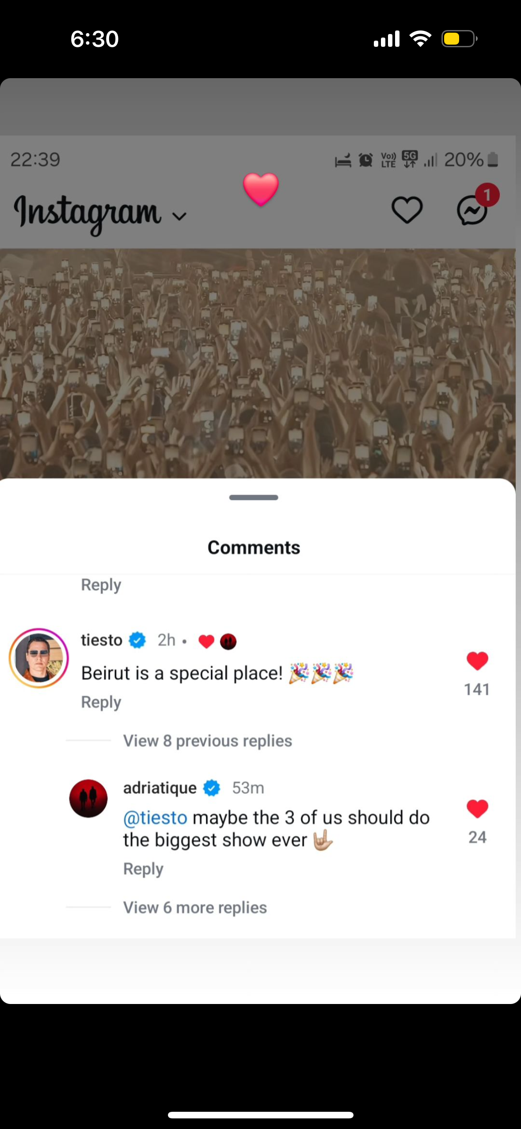Unlike adriatique's comment heart

476,809
